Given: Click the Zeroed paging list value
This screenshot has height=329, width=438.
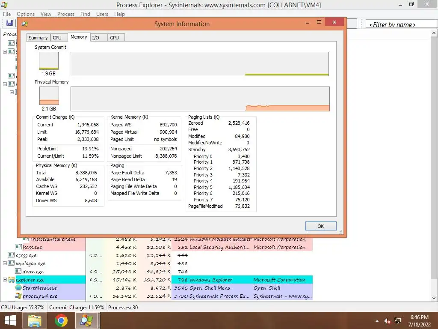Looking at the screenshot, I should [x=239, y=123].
